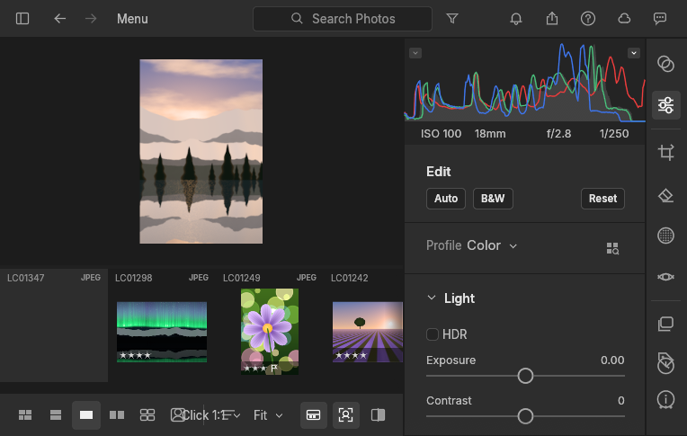Click the LC01347 filename label
This screenshot has height=436, width=687.
[25, 278]
